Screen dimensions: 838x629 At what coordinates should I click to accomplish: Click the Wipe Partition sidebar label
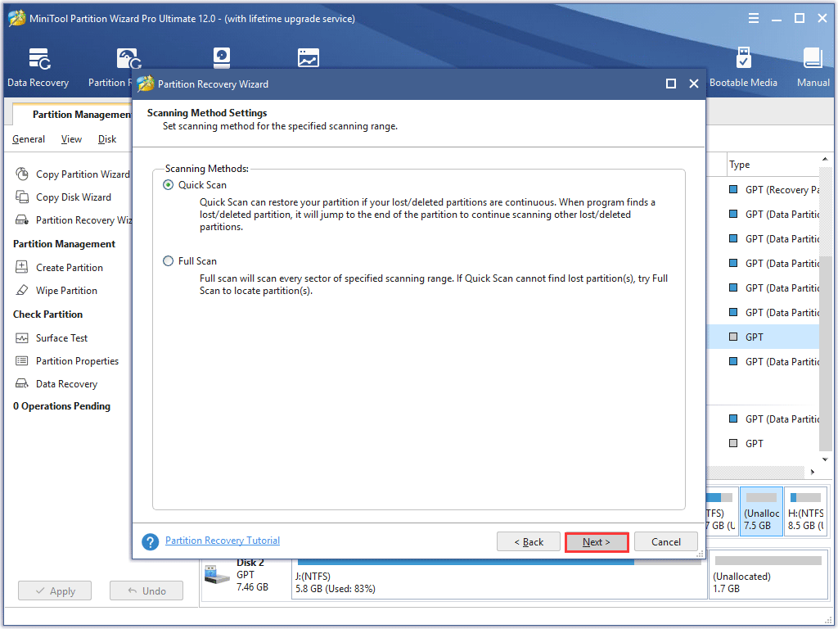pos(66,291)
